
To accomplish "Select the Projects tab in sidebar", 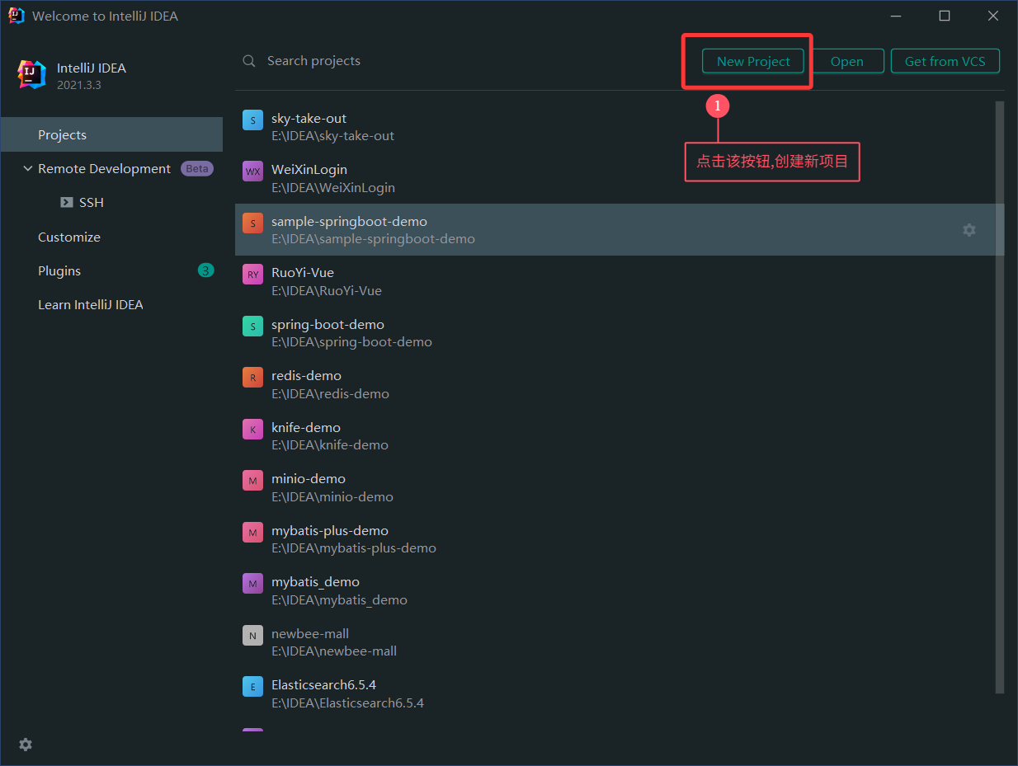I will (x=62, y=135).
